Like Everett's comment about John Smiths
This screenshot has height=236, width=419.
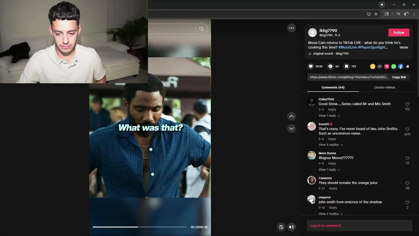tap(407, 129)
